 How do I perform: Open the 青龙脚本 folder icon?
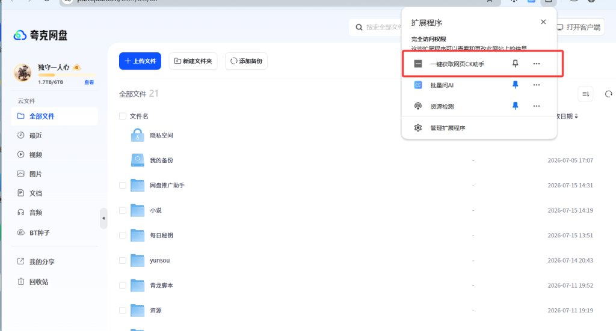[138, 285]
